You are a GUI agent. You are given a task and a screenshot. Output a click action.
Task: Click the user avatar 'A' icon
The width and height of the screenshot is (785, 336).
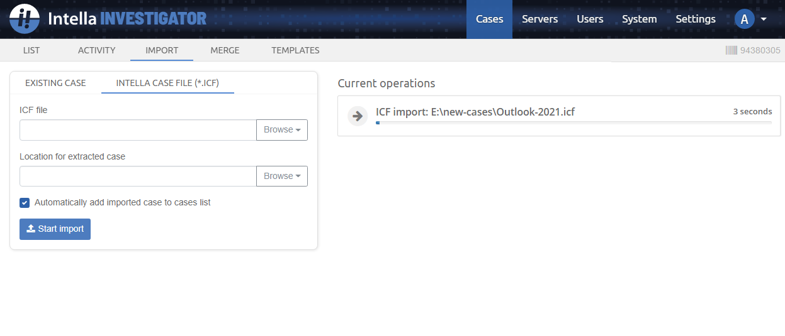coord(744,19)
